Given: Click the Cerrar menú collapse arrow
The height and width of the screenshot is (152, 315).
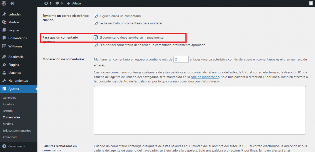Looking at the screenshot, I should coord(4,146).
